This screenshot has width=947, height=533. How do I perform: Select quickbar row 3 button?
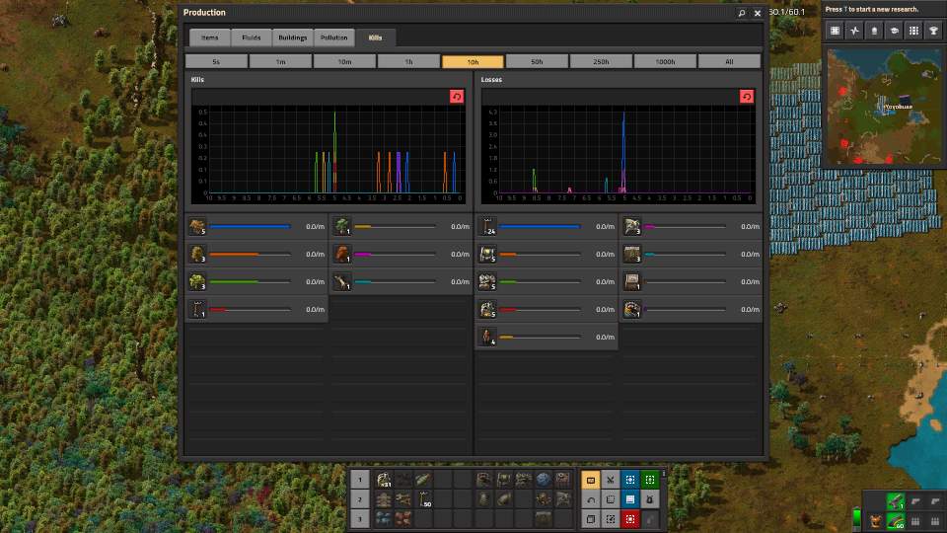tap(360, 519)
